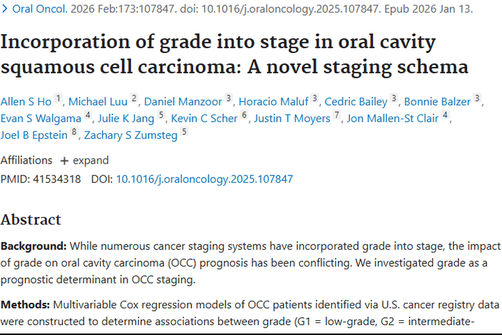Open author Joel B Epstein
This screenshot has width=502, height=335.
[x=33, y=135]
